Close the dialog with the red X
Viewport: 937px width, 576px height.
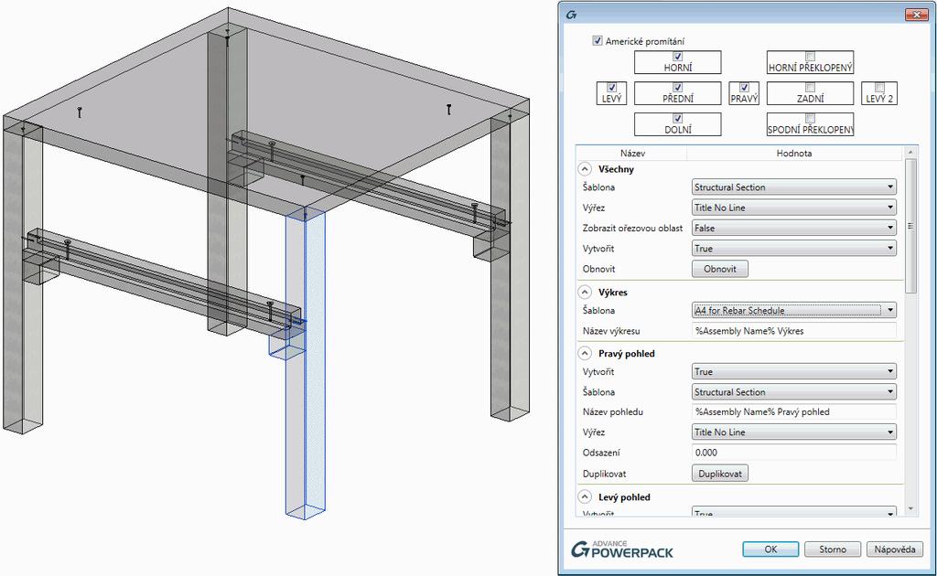917,15
